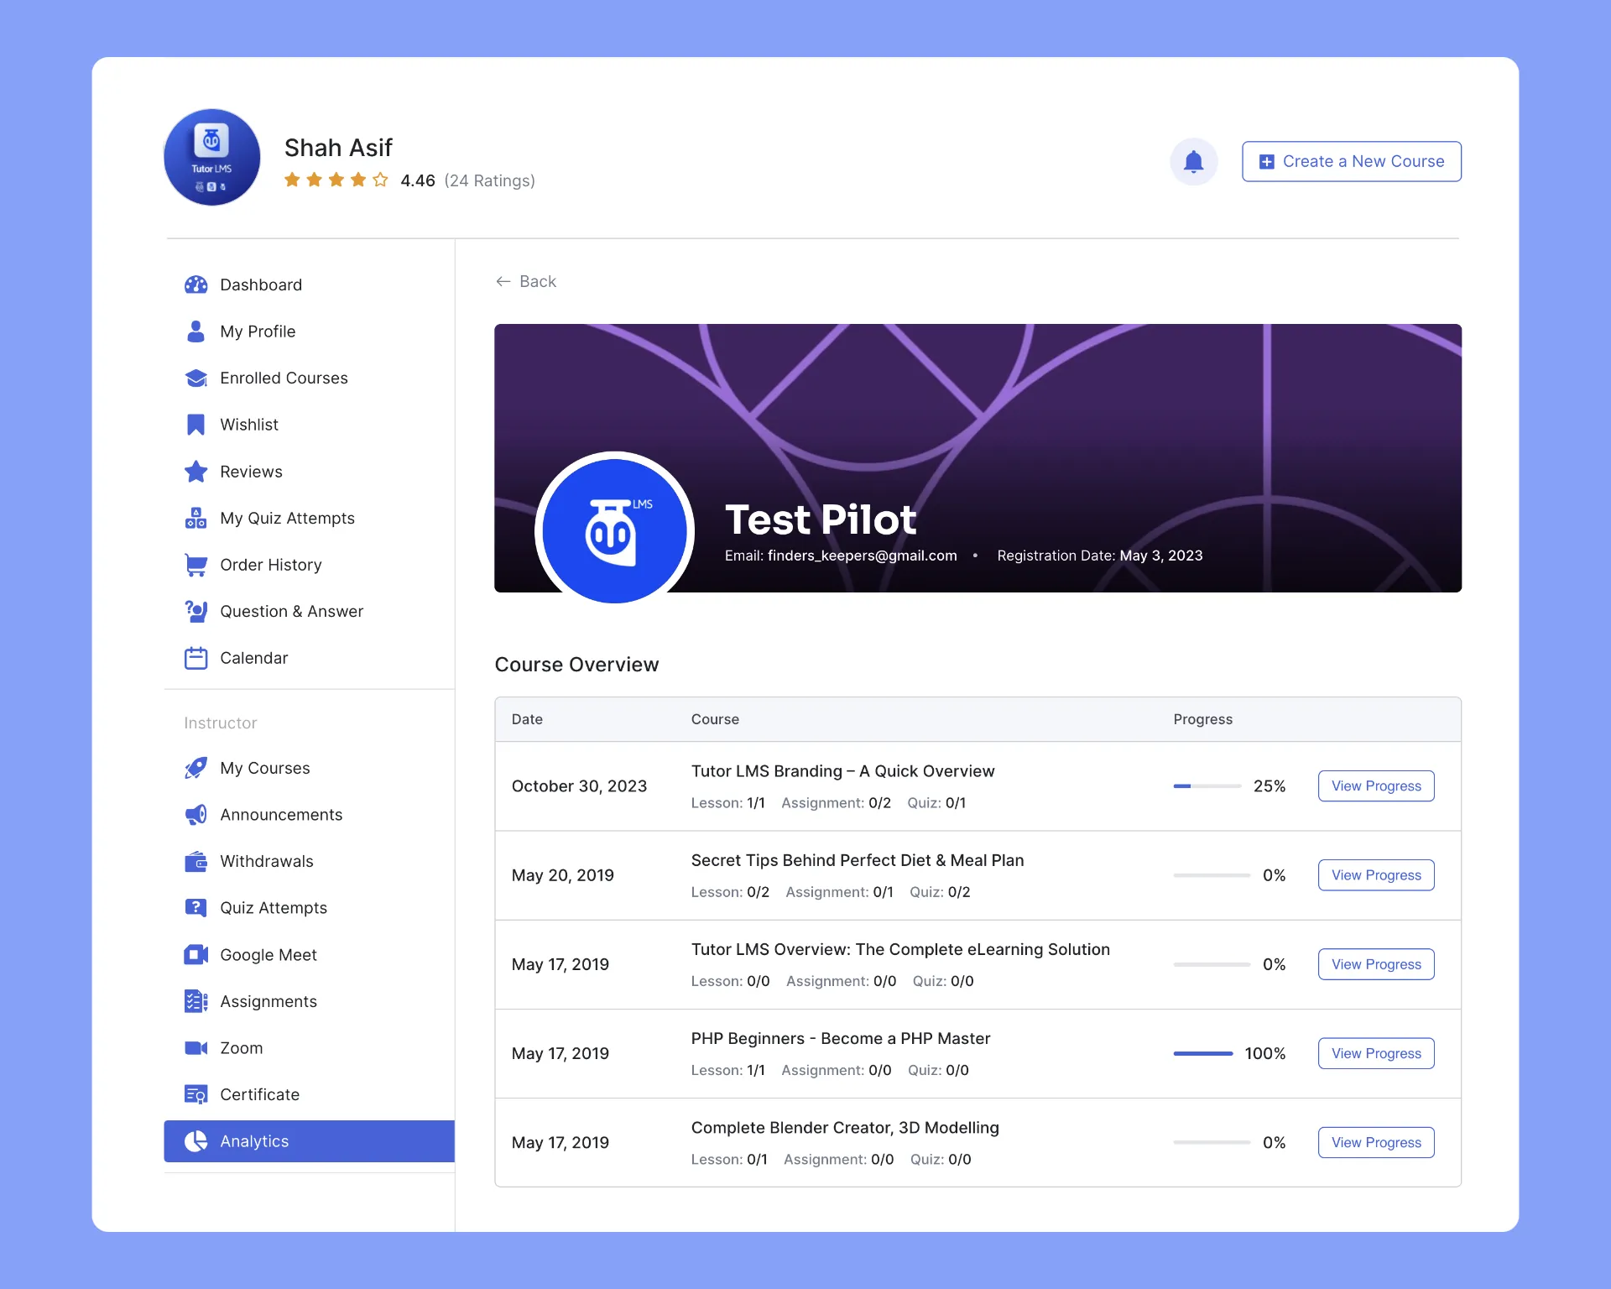Expand Question & Answer sidebar item

(292, 610)
